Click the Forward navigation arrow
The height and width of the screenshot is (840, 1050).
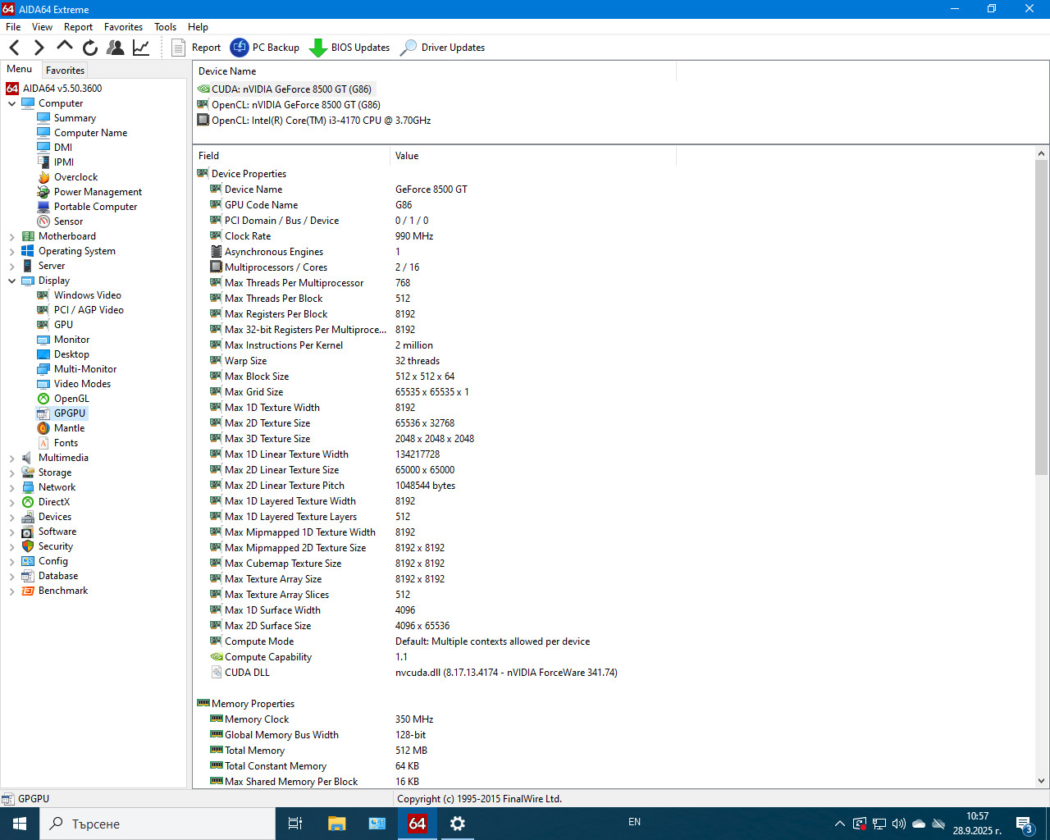39,48
